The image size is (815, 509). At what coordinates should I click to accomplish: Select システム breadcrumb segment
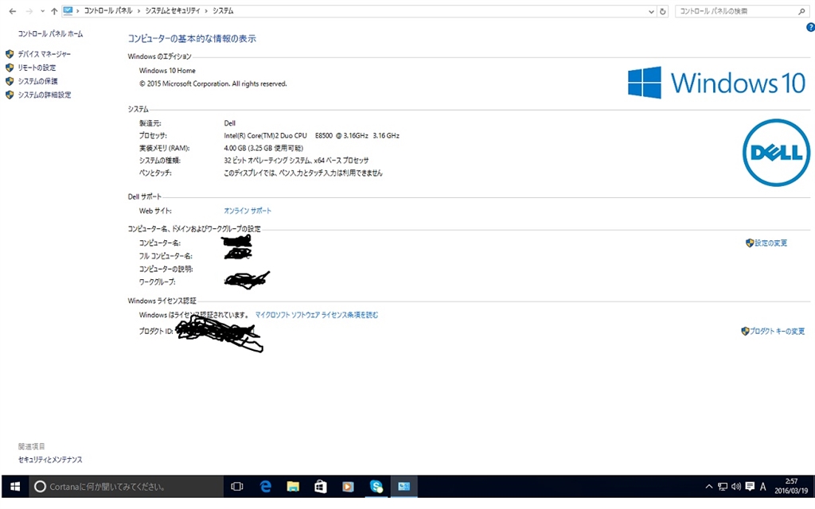[x=223, y=11]
